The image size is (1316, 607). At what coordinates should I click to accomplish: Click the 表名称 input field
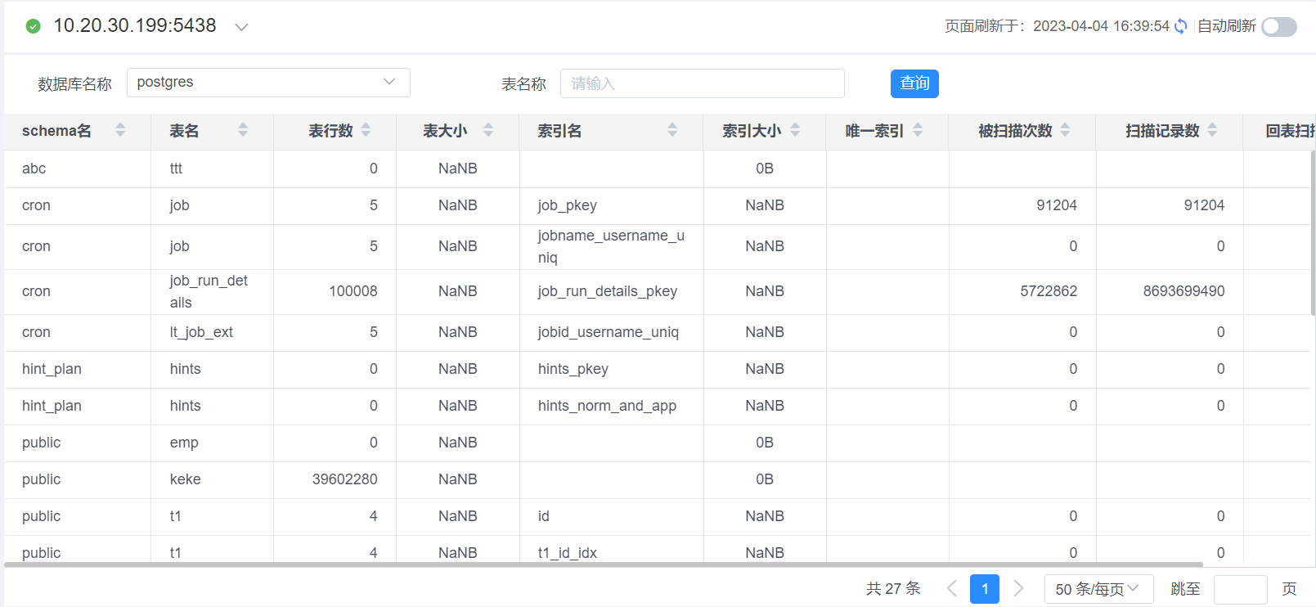(702, 83)
